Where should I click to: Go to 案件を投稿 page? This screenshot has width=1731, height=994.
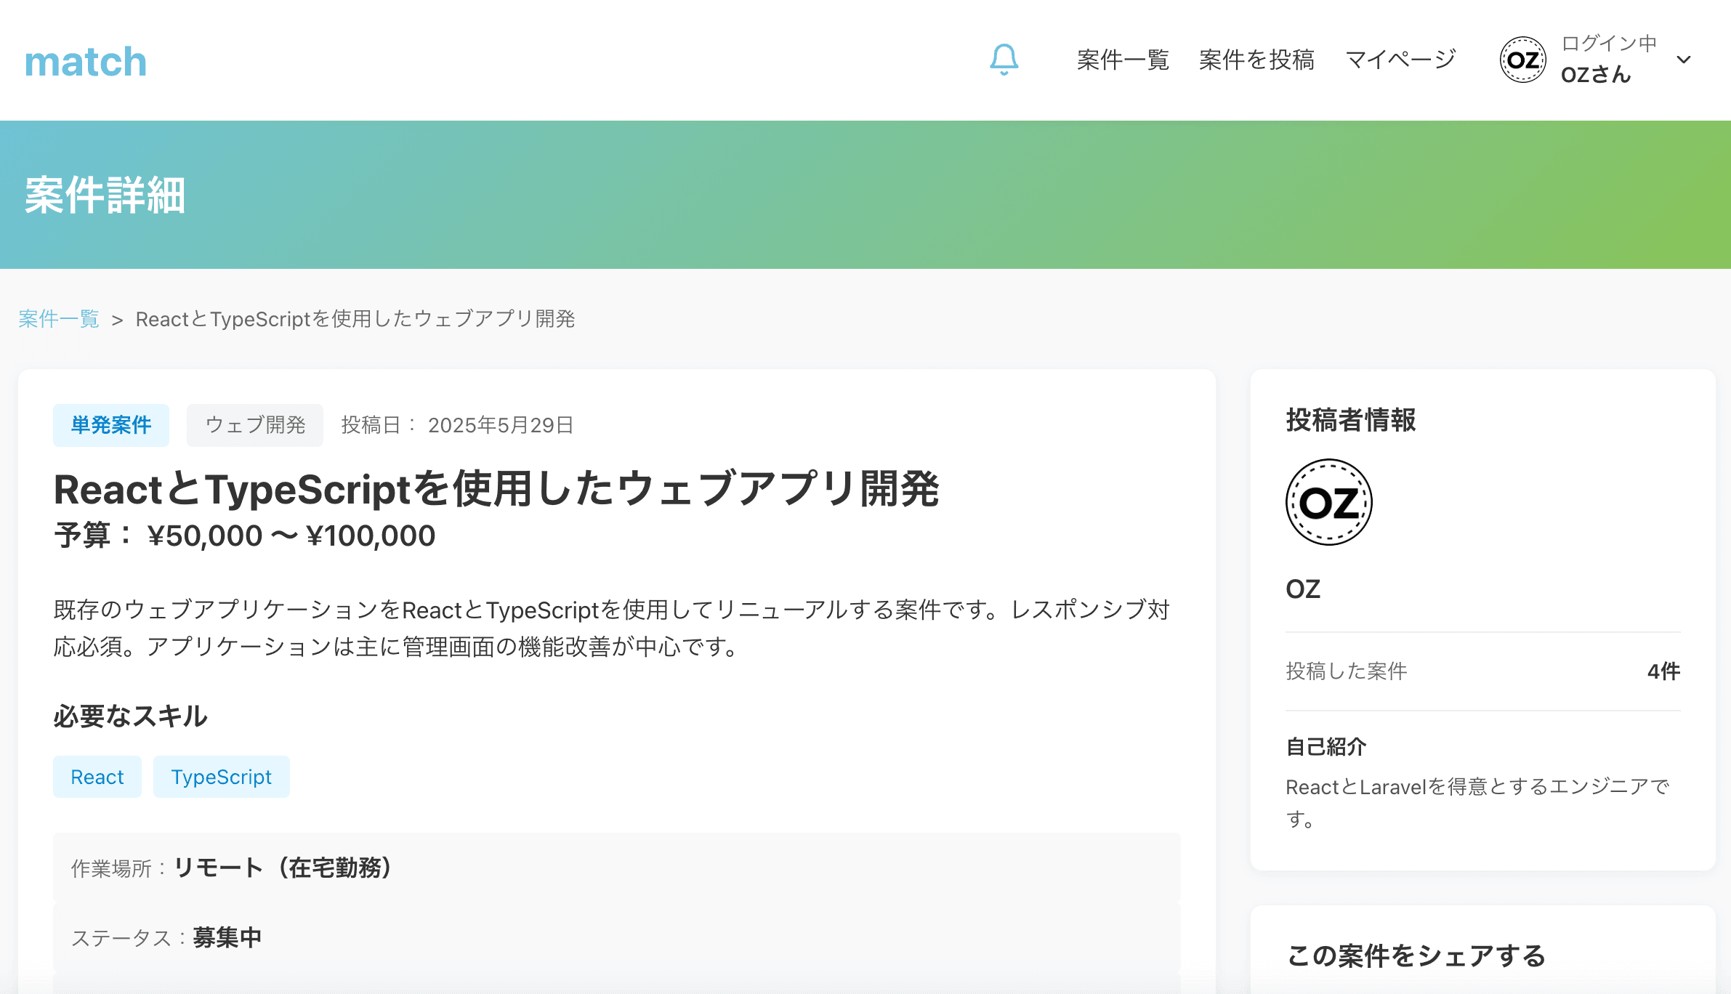(x=1256, y=60)
